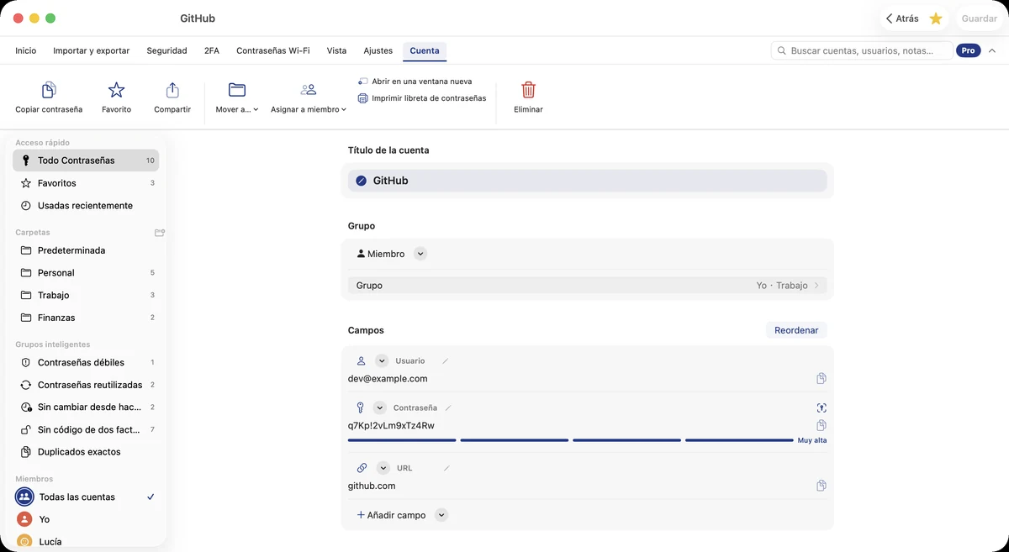Expand the Asignar a miembro menu

309,97
